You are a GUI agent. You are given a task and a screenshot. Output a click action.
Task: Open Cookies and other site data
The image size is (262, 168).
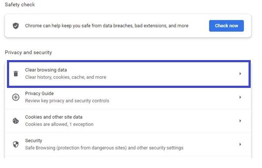tap(128, 121)
